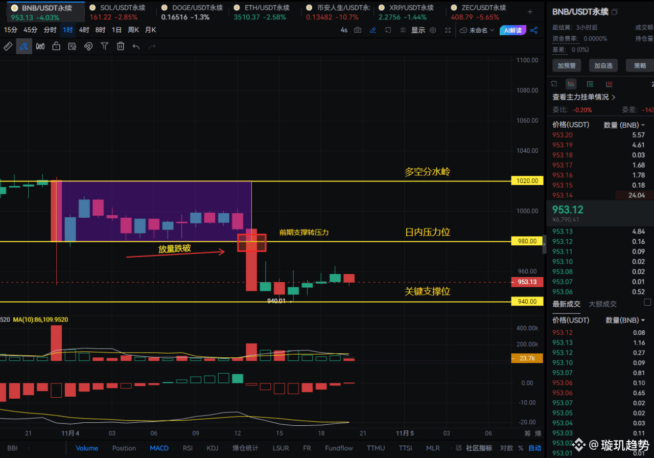654x458 pixels.
Task: Toggle the magnet snap tool
Action: coord(88,47)
